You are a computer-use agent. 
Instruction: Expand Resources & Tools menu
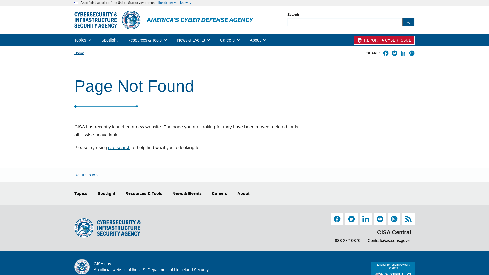point(147,40)
